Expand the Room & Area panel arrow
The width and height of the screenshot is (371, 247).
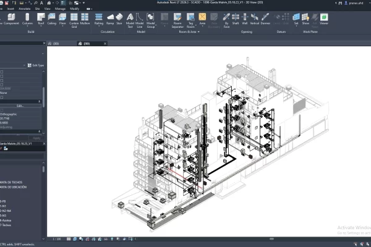pos(198,31)
